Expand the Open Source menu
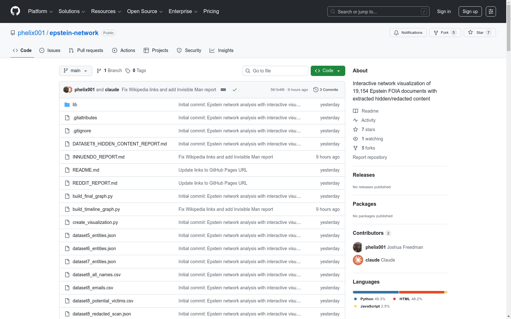 [x=145, y=11]
